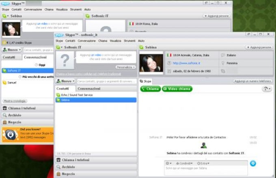Click the 'un video' link in front window
The height and width of the screenshot is (178, 276).
coord(96,55)
